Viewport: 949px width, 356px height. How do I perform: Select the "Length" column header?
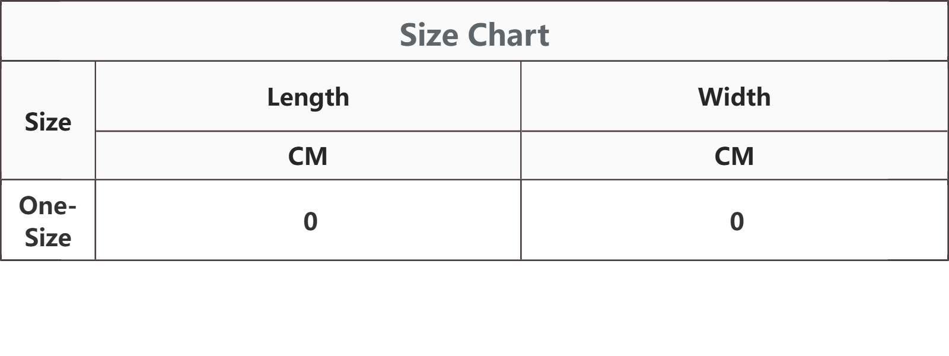pos(308,97)
